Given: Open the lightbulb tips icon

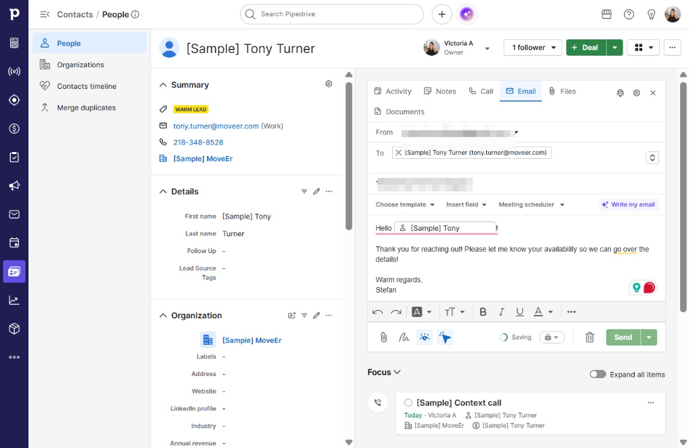Looking at the screenshot, I should click(x=651, y=14).
